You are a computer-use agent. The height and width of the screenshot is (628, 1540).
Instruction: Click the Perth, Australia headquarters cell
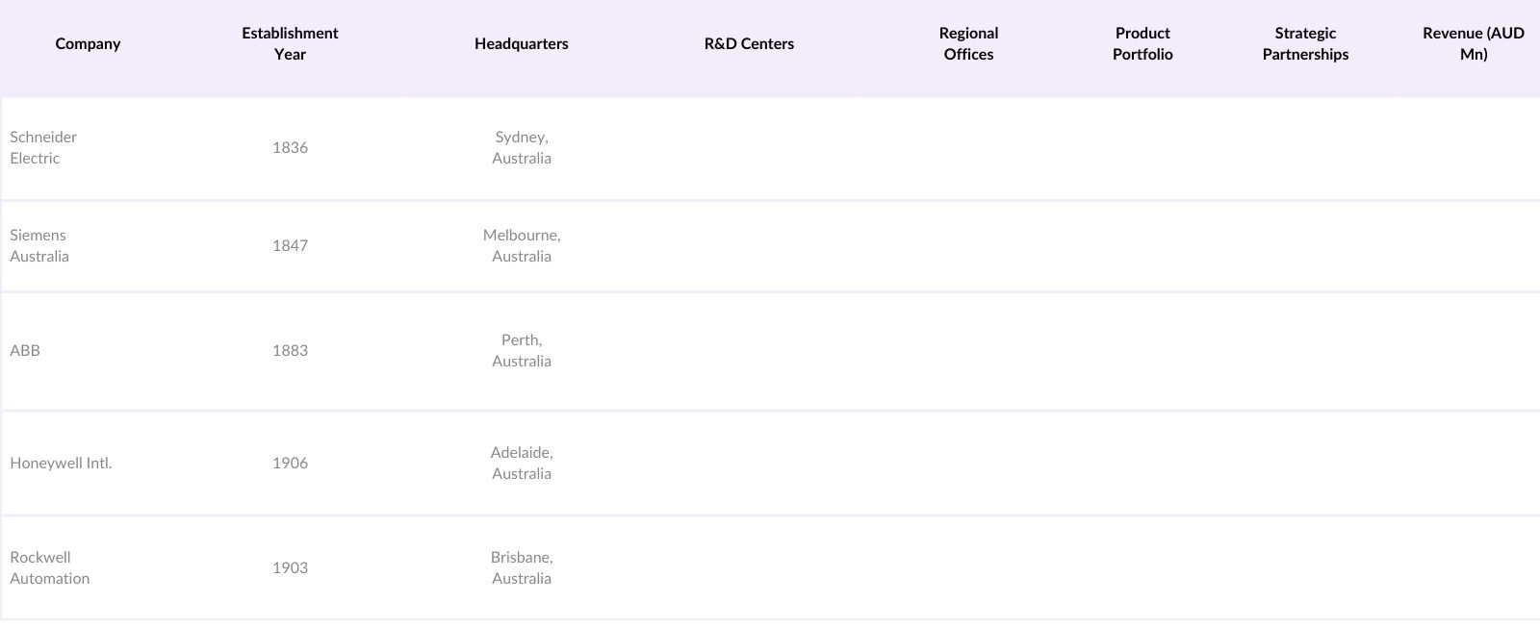522,350
